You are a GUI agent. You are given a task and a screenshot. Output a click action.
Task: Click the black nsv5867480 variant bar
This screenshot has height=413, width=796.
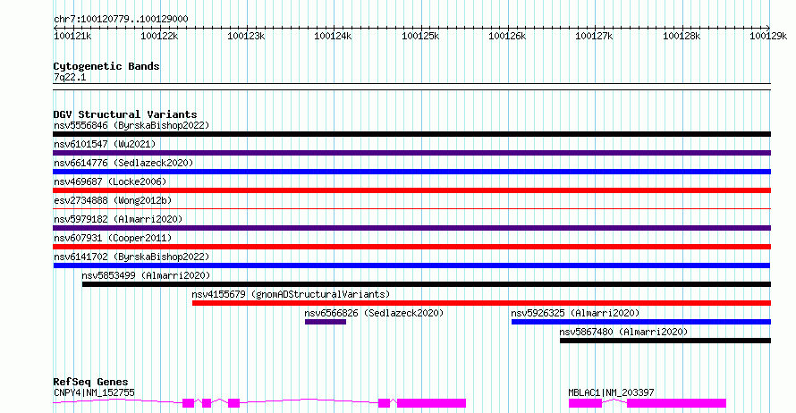coord(665,341)
